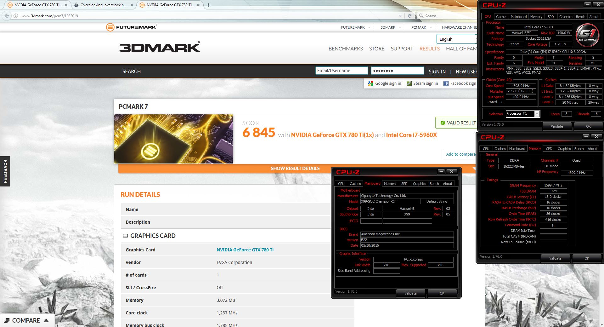Click the Google sign in icon
Viewport: 604px width, 327px height.
coord(371,83)
